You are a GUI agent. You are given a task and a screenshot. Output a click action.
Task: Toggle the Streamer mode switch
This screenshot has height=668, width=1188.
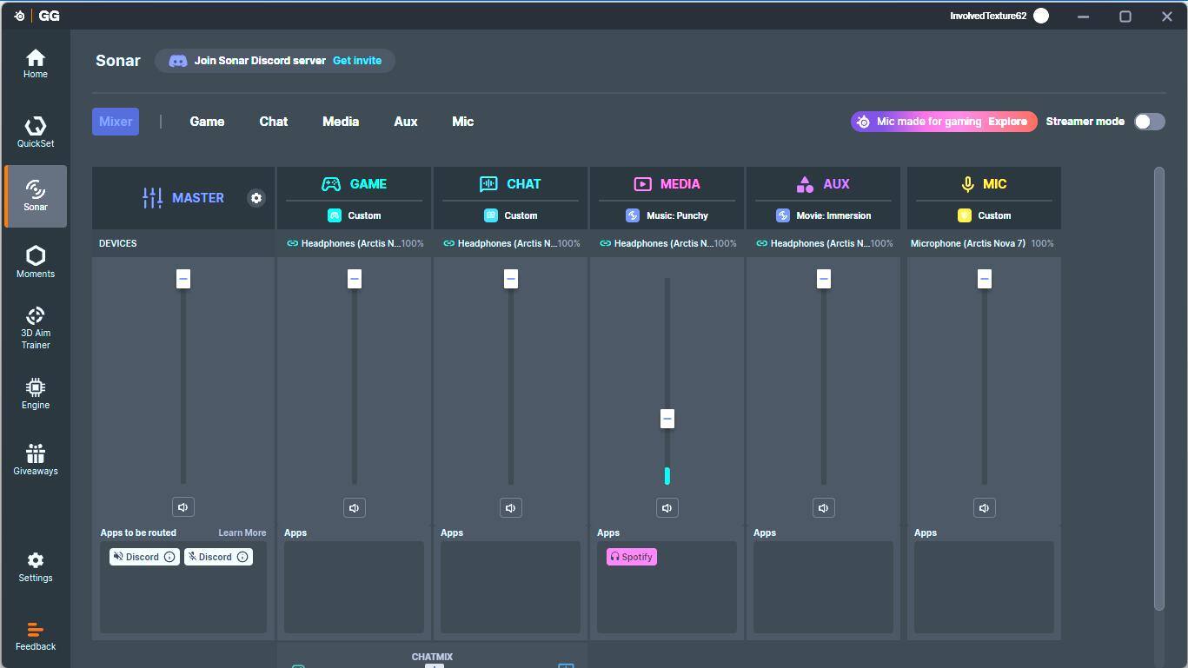pos(1149,122)
